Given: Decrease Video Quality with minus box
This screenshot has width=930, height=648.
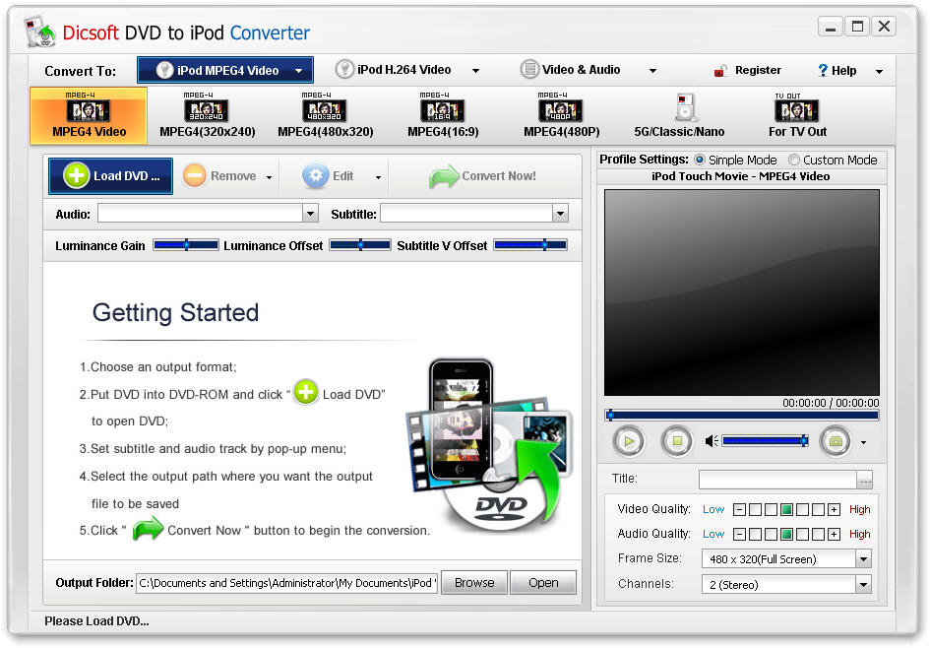Looking at the screenshot, I should pyautogui.click(x=739, y=510).
